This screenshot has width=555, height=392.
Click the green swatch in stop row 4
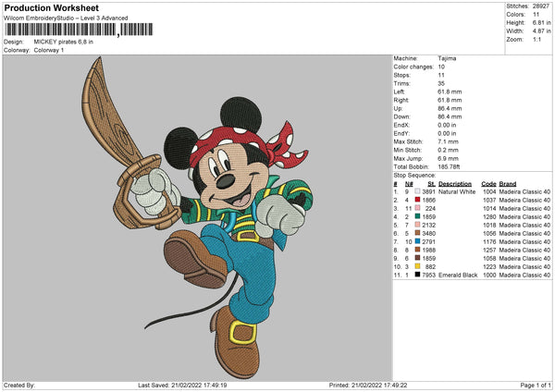point(418,216)
